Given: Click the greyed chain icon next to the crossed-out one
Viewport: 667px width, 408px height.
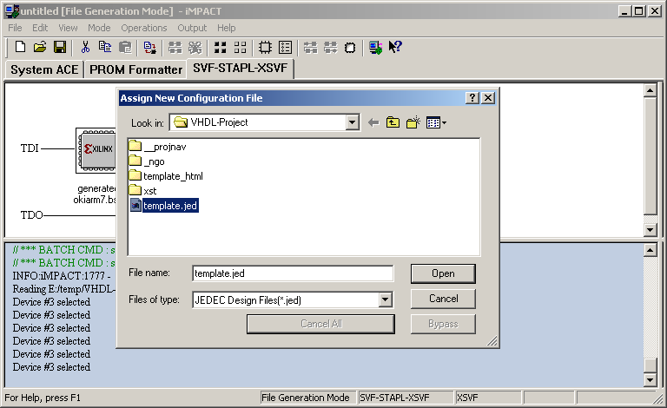Looking at the screenshot, I should [175, 47].
